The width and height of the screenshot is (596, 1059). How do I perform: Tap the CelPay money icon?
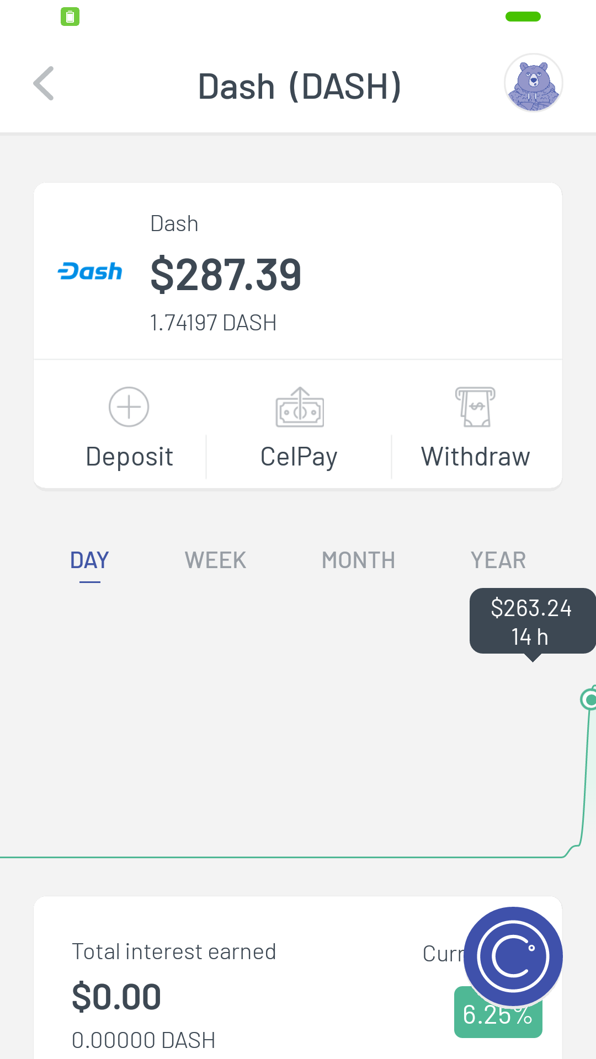(x=300, y=408)
